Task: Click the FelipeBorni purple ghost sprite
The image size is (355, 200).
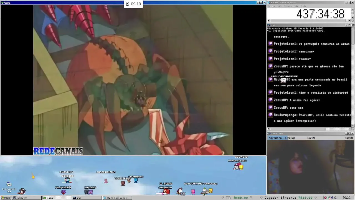Action: pyautogui.click(x=63, y=192)
